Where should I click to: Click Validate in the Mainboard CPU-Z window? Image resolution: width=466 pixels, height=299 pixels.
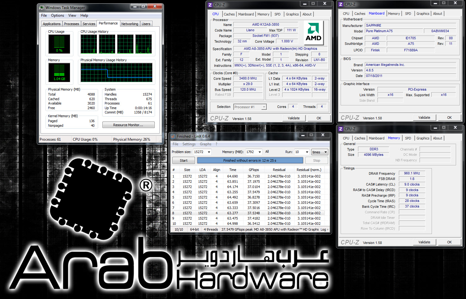425,117
